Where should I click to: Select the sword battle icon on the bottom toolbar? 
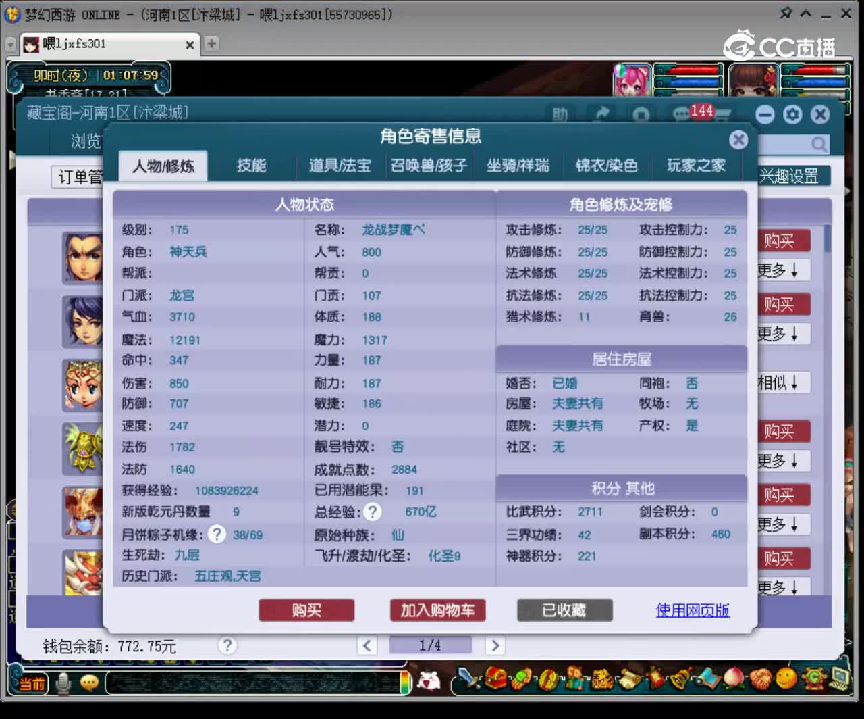(466, 679)
